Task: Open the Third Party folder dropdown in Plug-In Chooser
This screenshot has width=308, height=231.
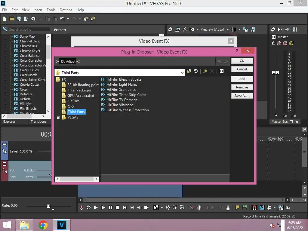Action: 182,73
